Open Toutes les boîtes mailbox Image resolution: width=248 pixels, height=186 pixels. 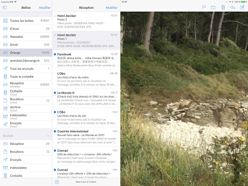(26, 21)
